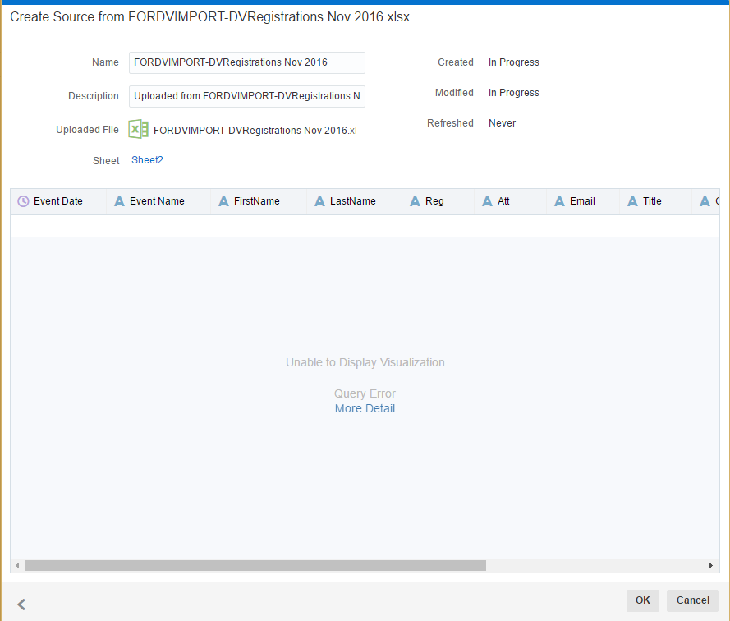Click the type icon beside FirstName column
Screen dimensions: 730x621
point(223,201)
